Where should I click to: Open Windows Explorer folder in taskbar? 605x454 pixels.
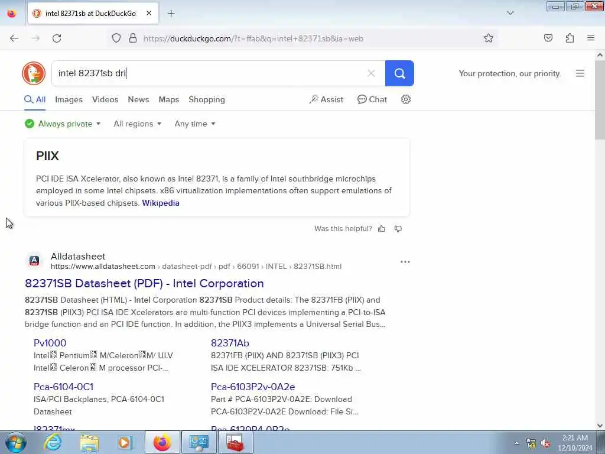tap(90, 442)
